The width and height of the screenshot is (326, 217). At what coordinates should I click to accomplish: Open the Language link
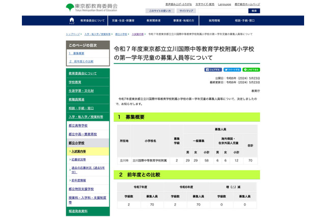click(x=224, y=4)
